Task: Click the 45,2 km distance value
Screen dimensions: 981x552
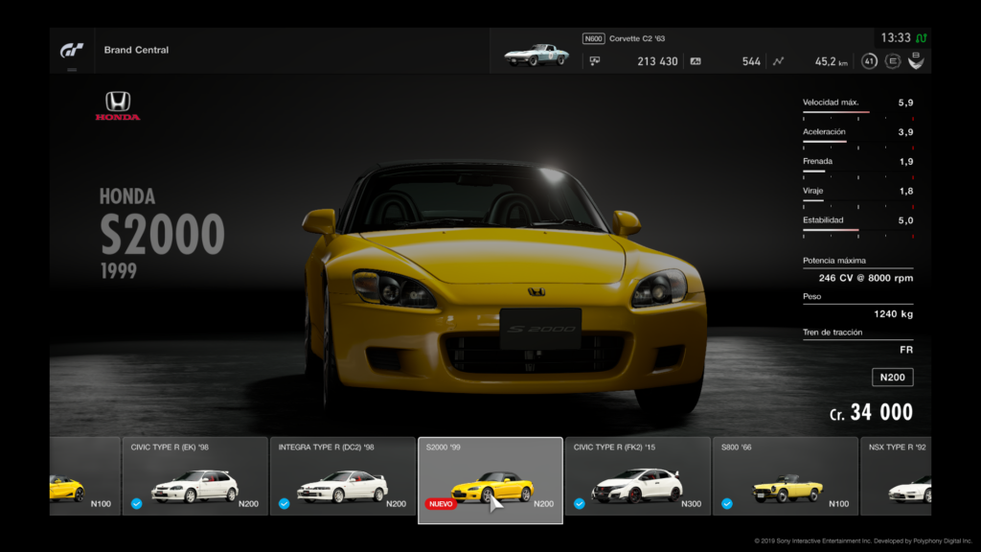Action: 831,61
